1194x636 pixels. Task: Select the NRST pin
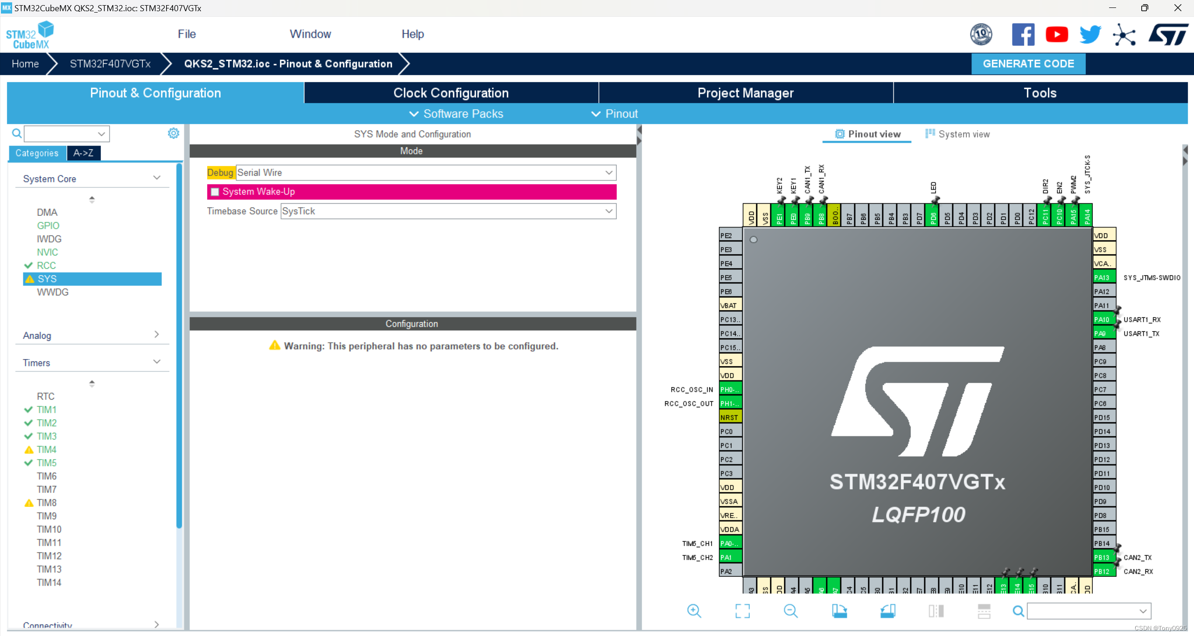(731, 417)
